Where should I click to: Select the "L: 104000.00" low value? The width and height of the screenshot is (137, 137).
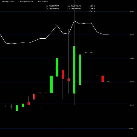(74, 9)
